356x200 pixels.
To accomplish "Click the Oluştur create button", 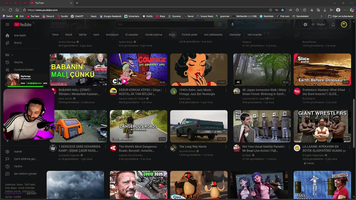I will [x=318, y=24].
